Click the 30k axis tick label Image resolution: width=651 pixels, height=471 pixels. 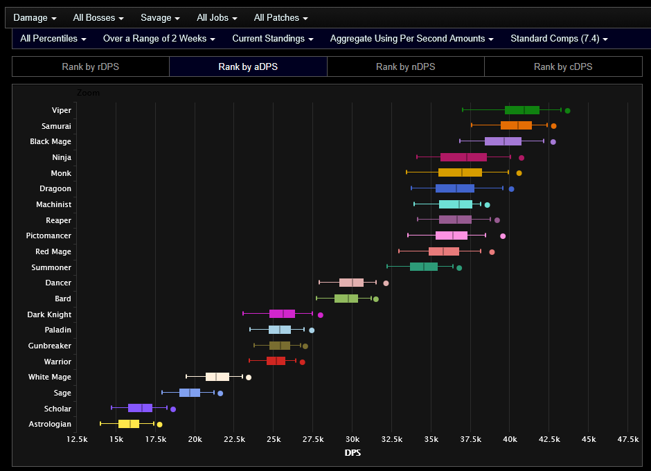(x=353, y=439)
